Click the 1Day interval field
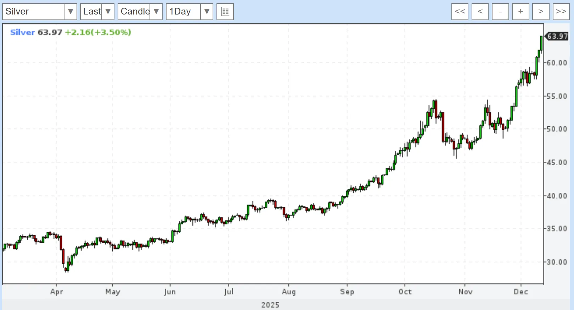 [183, 12]
